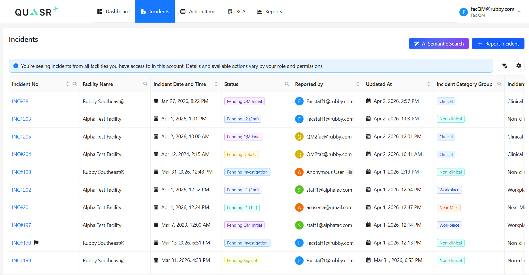Open the account dropdown for facQM@rubby.com
Screen dimensions: 529x275
click(x=519, y=12)
